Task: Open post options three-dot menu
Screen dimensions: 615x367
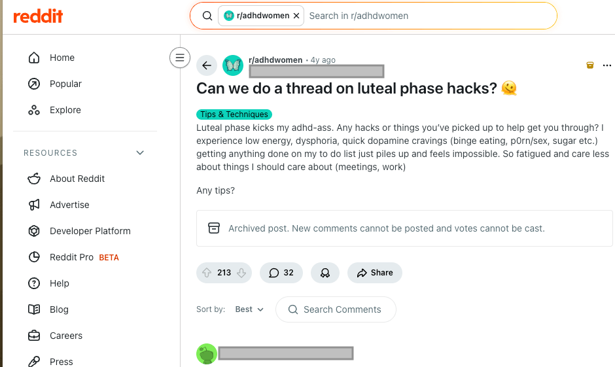Action: [607, 65]
